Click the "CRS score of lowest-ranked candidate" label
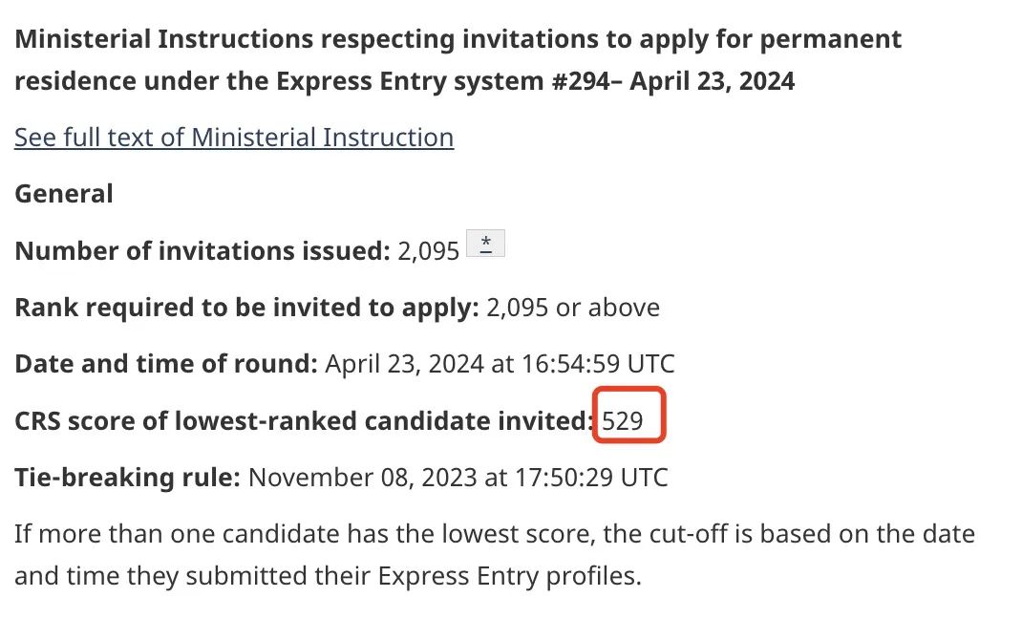 [304, 420]
